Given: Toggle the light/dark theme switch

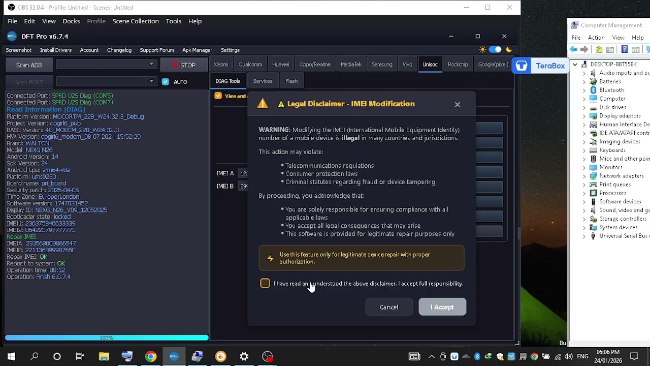Looking at the screenshot, I should coord(495,49).
